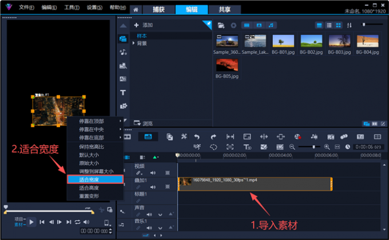Open the green triangle track dropdown
Screen dimensions: 389x240
(x=156, y=157)
